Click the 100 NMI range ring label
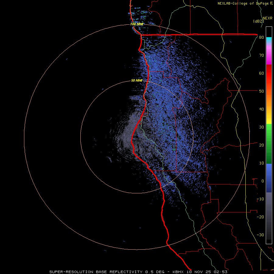The width and height of the screenshot is (274, 274). (137, 24)
